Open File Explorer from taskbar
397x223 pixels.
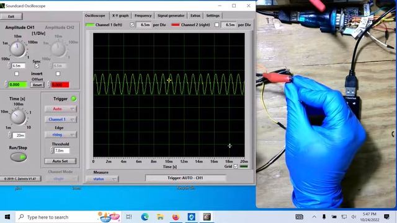[x=160, y=217]
